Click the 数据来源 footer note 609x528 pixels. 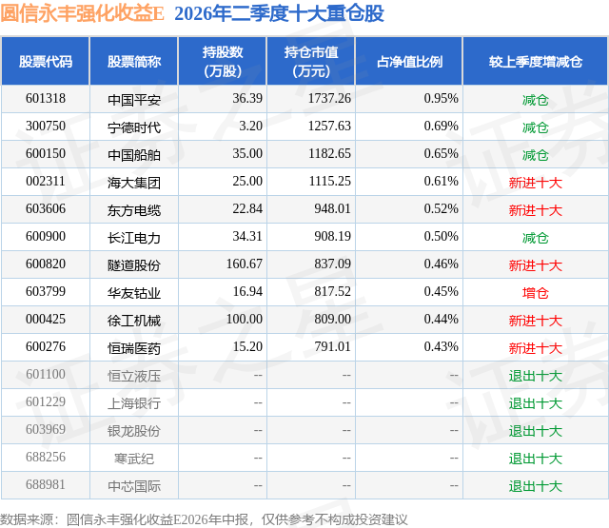204,519
